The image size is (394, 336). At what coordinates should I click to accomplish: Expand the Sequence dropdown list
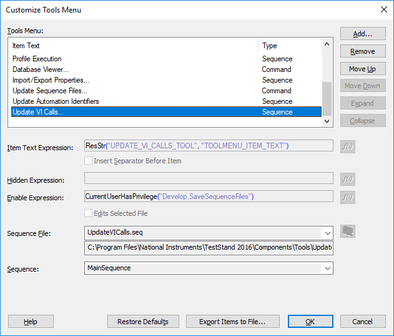coord(327,268)
